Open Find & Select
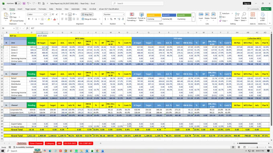Viewport: 273px width, 153px height. click(x=244, y=17)
